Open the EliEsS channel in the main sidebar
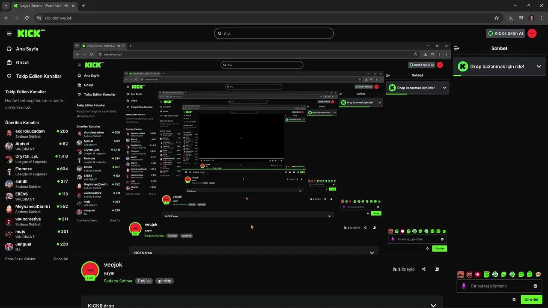 click(36, 196)
